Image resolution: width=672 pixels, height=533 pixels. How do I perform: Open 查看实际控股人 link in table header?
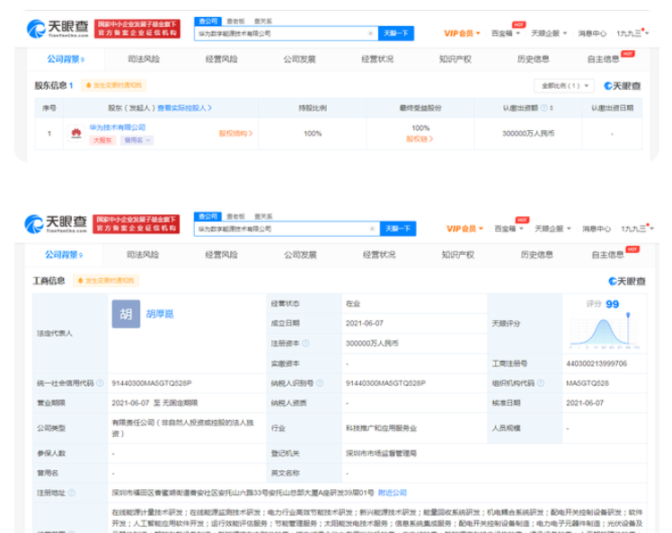pyautogui.click(x=184, y=108)
